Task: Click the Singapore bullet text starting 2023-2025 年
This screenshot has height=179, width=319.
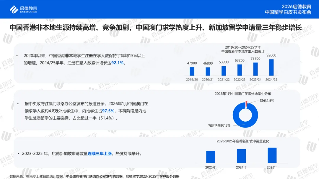Action: 82,154
